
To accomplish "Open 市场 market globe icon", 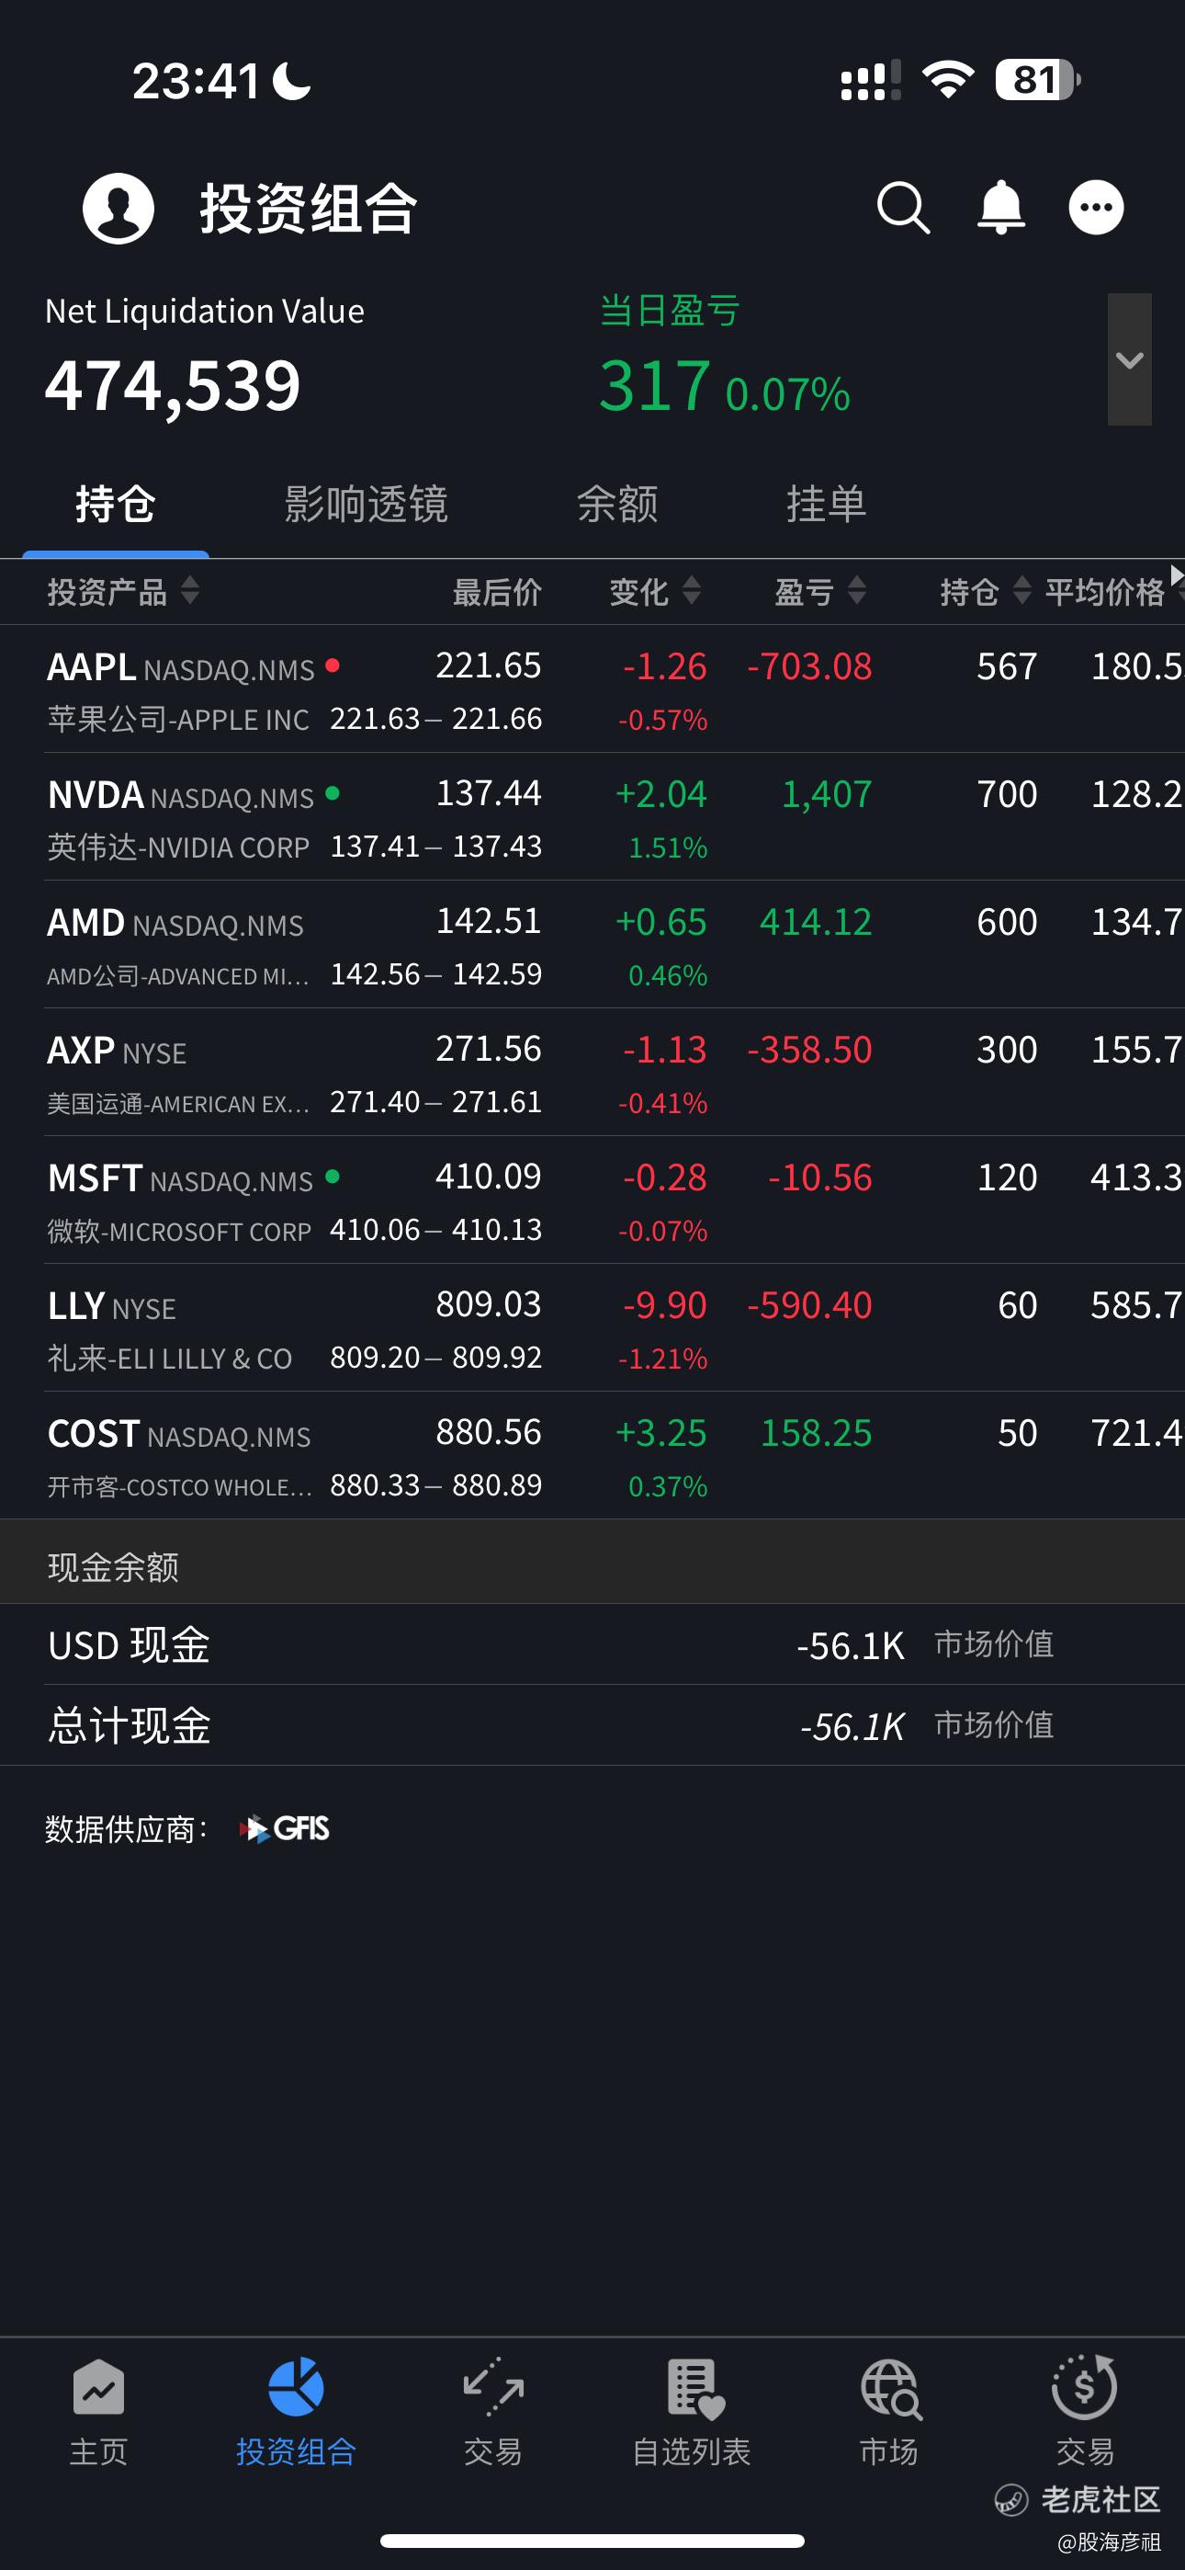I will (x=890, y=2390).
